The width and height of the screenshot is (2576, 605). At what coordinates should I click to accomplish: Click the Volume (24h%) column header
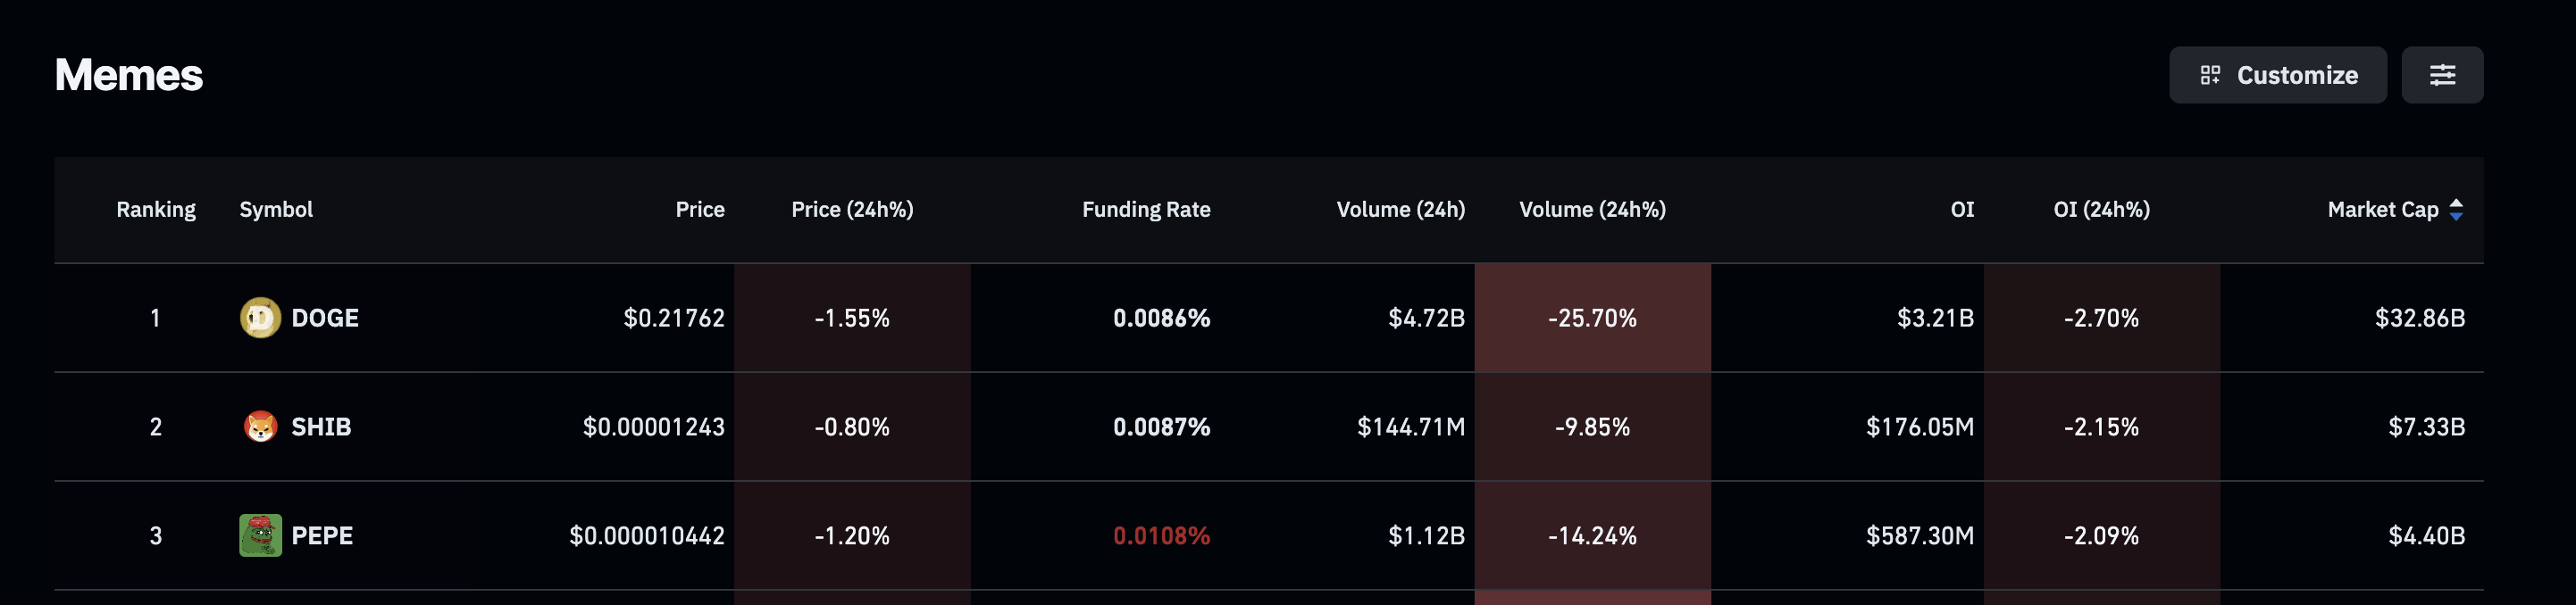pyautogui.click(x=1592, y=210)
